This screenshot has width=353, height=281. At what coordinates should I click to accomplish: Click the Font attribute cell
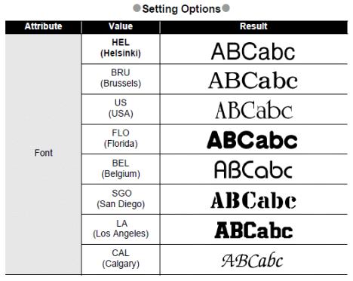click(x=43, y=154)
